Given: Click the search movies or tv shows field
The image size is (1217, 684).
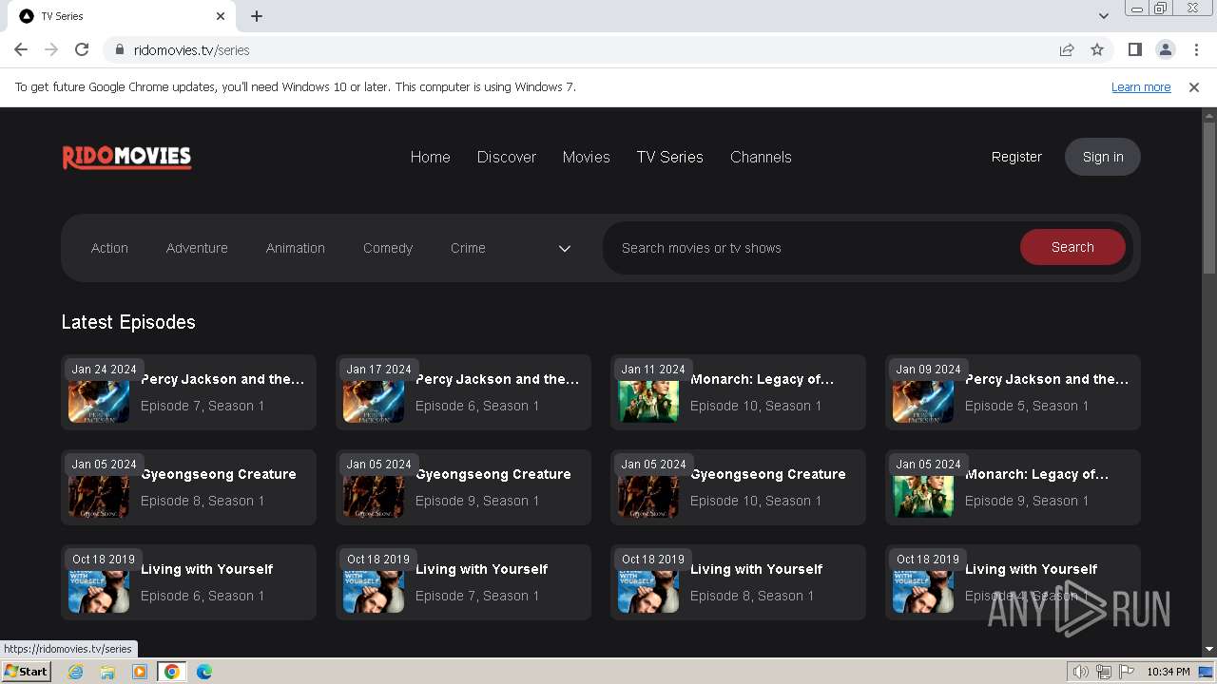Looking at the screenshot, I should (811, 248).
